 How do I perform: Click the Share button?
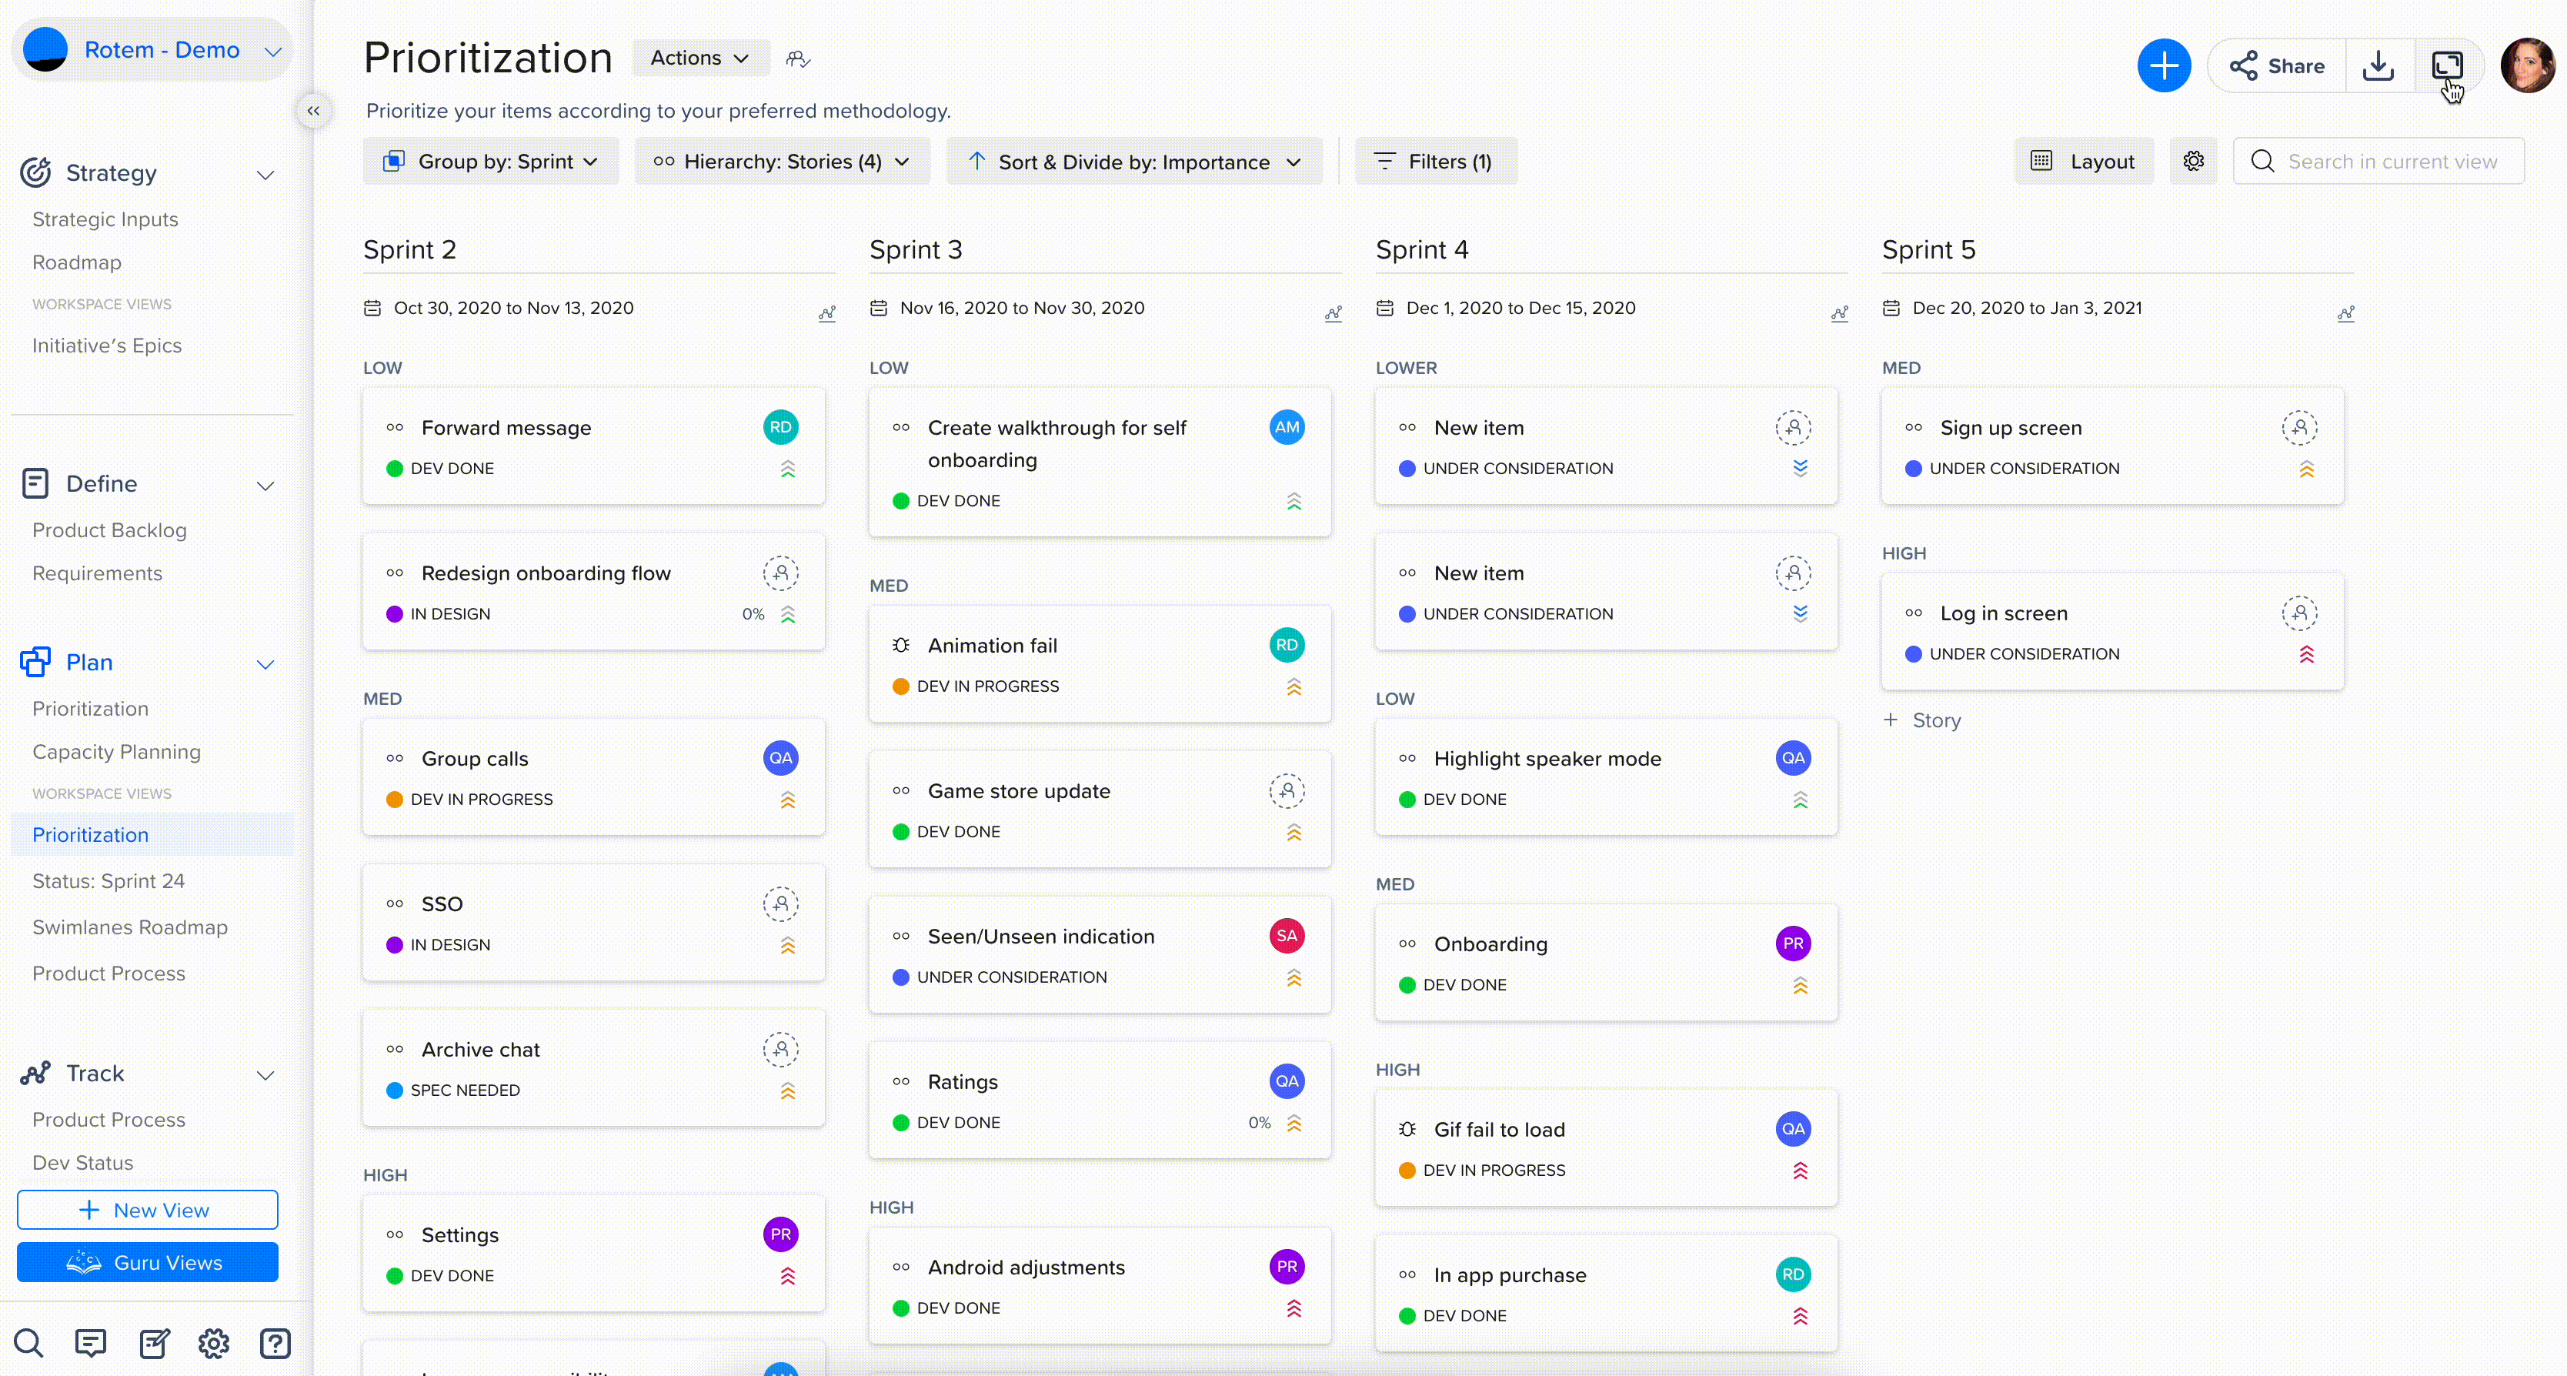coord(2276,65)
